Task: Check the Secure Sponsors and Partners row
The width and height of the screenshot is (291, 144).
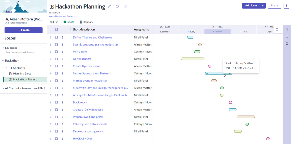Action: (56, 73)
